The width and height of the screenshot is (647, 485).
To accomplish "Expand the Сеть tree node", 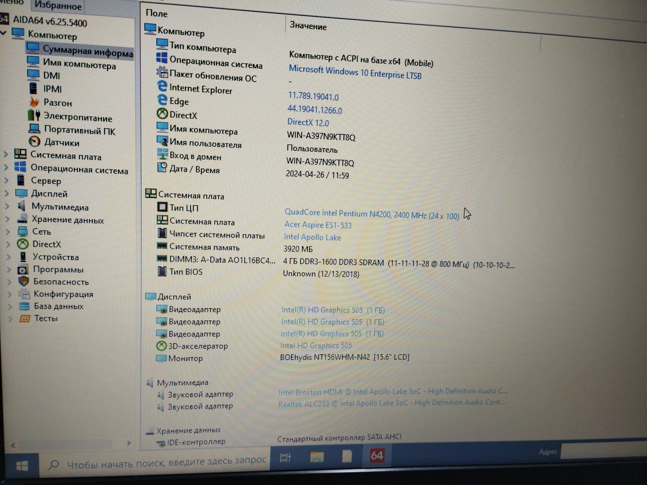I will pyautogui.click(x=8, y=231).
